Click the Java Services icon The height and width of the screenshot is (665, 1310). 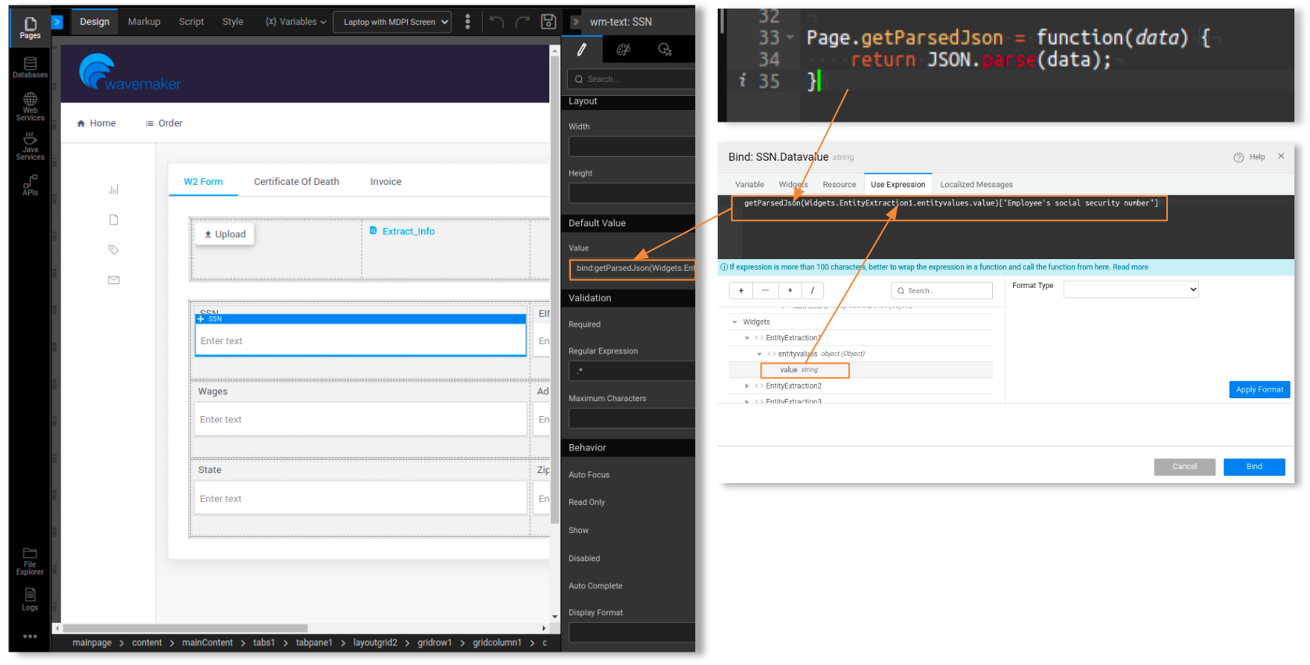[30, 146]
